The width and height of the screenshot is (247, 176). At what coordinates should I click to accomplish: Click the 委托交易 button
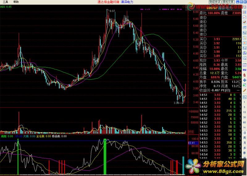click(228, 2)
